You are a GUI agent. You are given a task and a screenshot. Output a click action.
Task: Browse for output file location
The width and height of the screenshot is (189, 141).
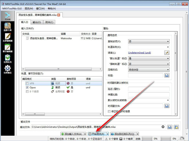click(170, 127)
